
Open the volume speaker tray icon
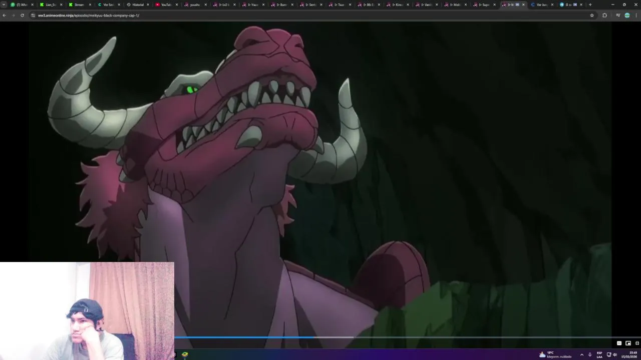(615, 354)
